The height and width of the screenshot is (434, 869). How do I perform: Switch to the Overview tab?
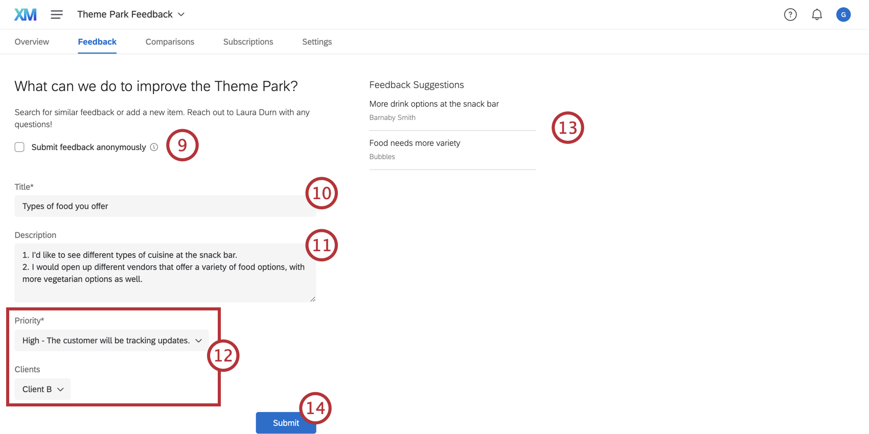(x=32, y=42)
